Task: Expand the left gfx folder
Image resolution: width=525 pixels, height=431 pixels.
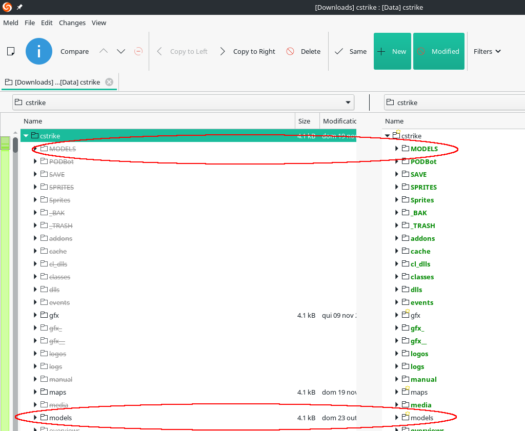Action: (x=35, y=315)
